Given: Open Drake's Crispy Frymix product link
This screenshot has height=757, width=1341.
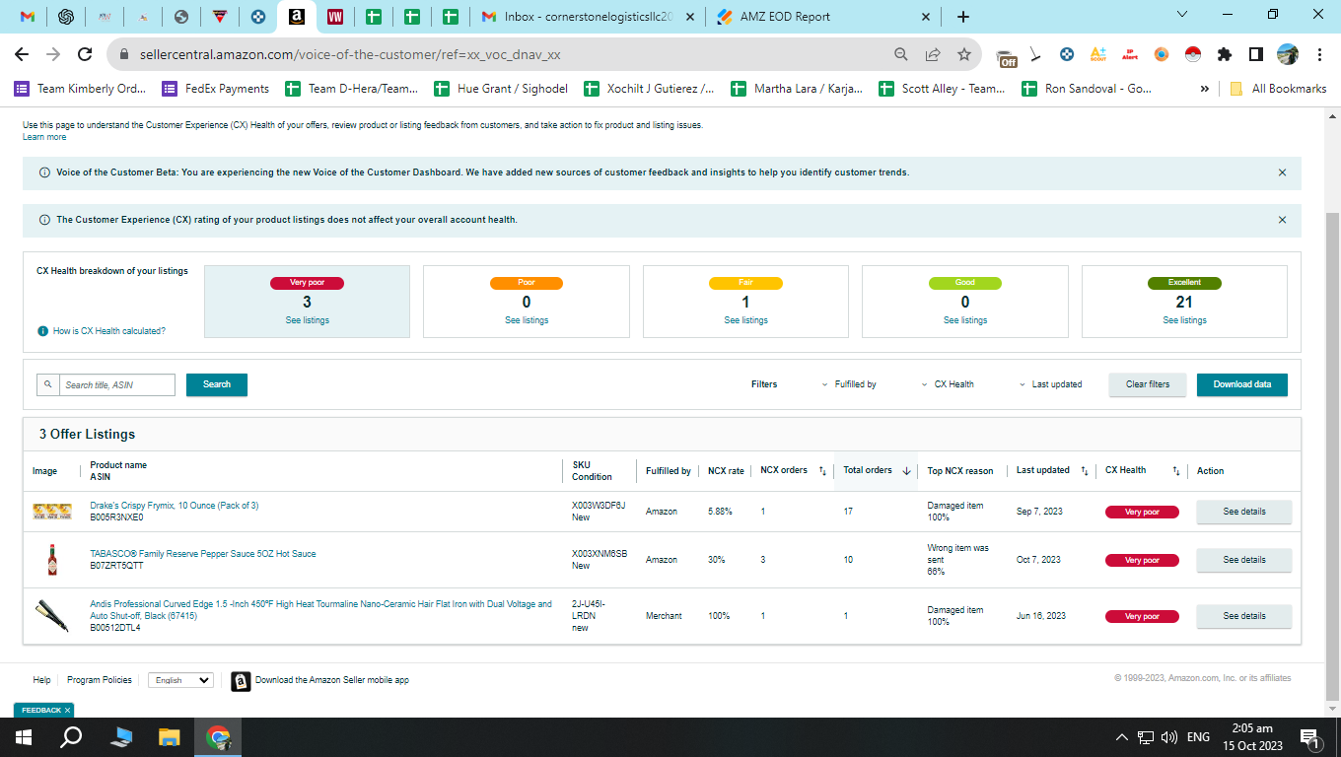Looking at the screenshot, I should [174, 506].
